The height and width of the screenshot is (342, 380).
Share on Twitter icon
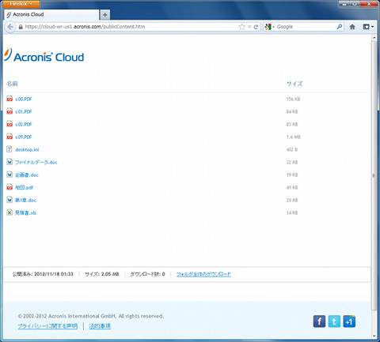coord(334,321)
